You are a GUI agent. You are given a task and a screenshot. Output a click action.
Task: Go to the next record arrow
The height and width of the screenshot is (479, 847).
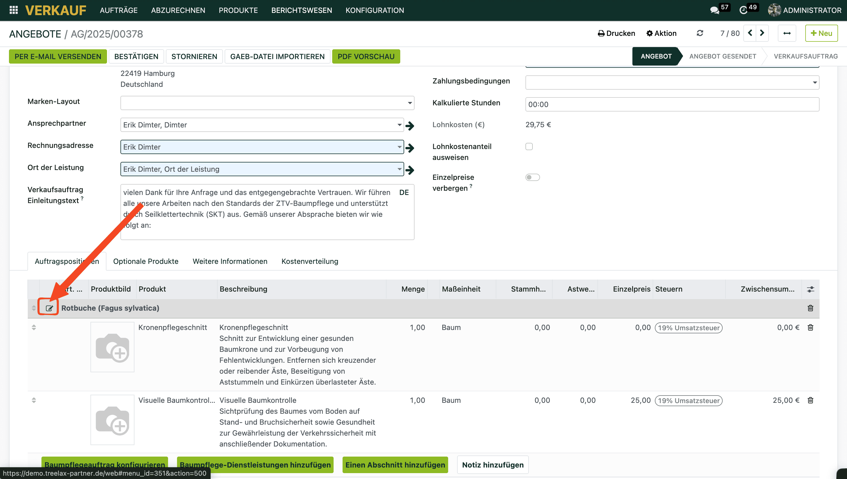(762, 33)
